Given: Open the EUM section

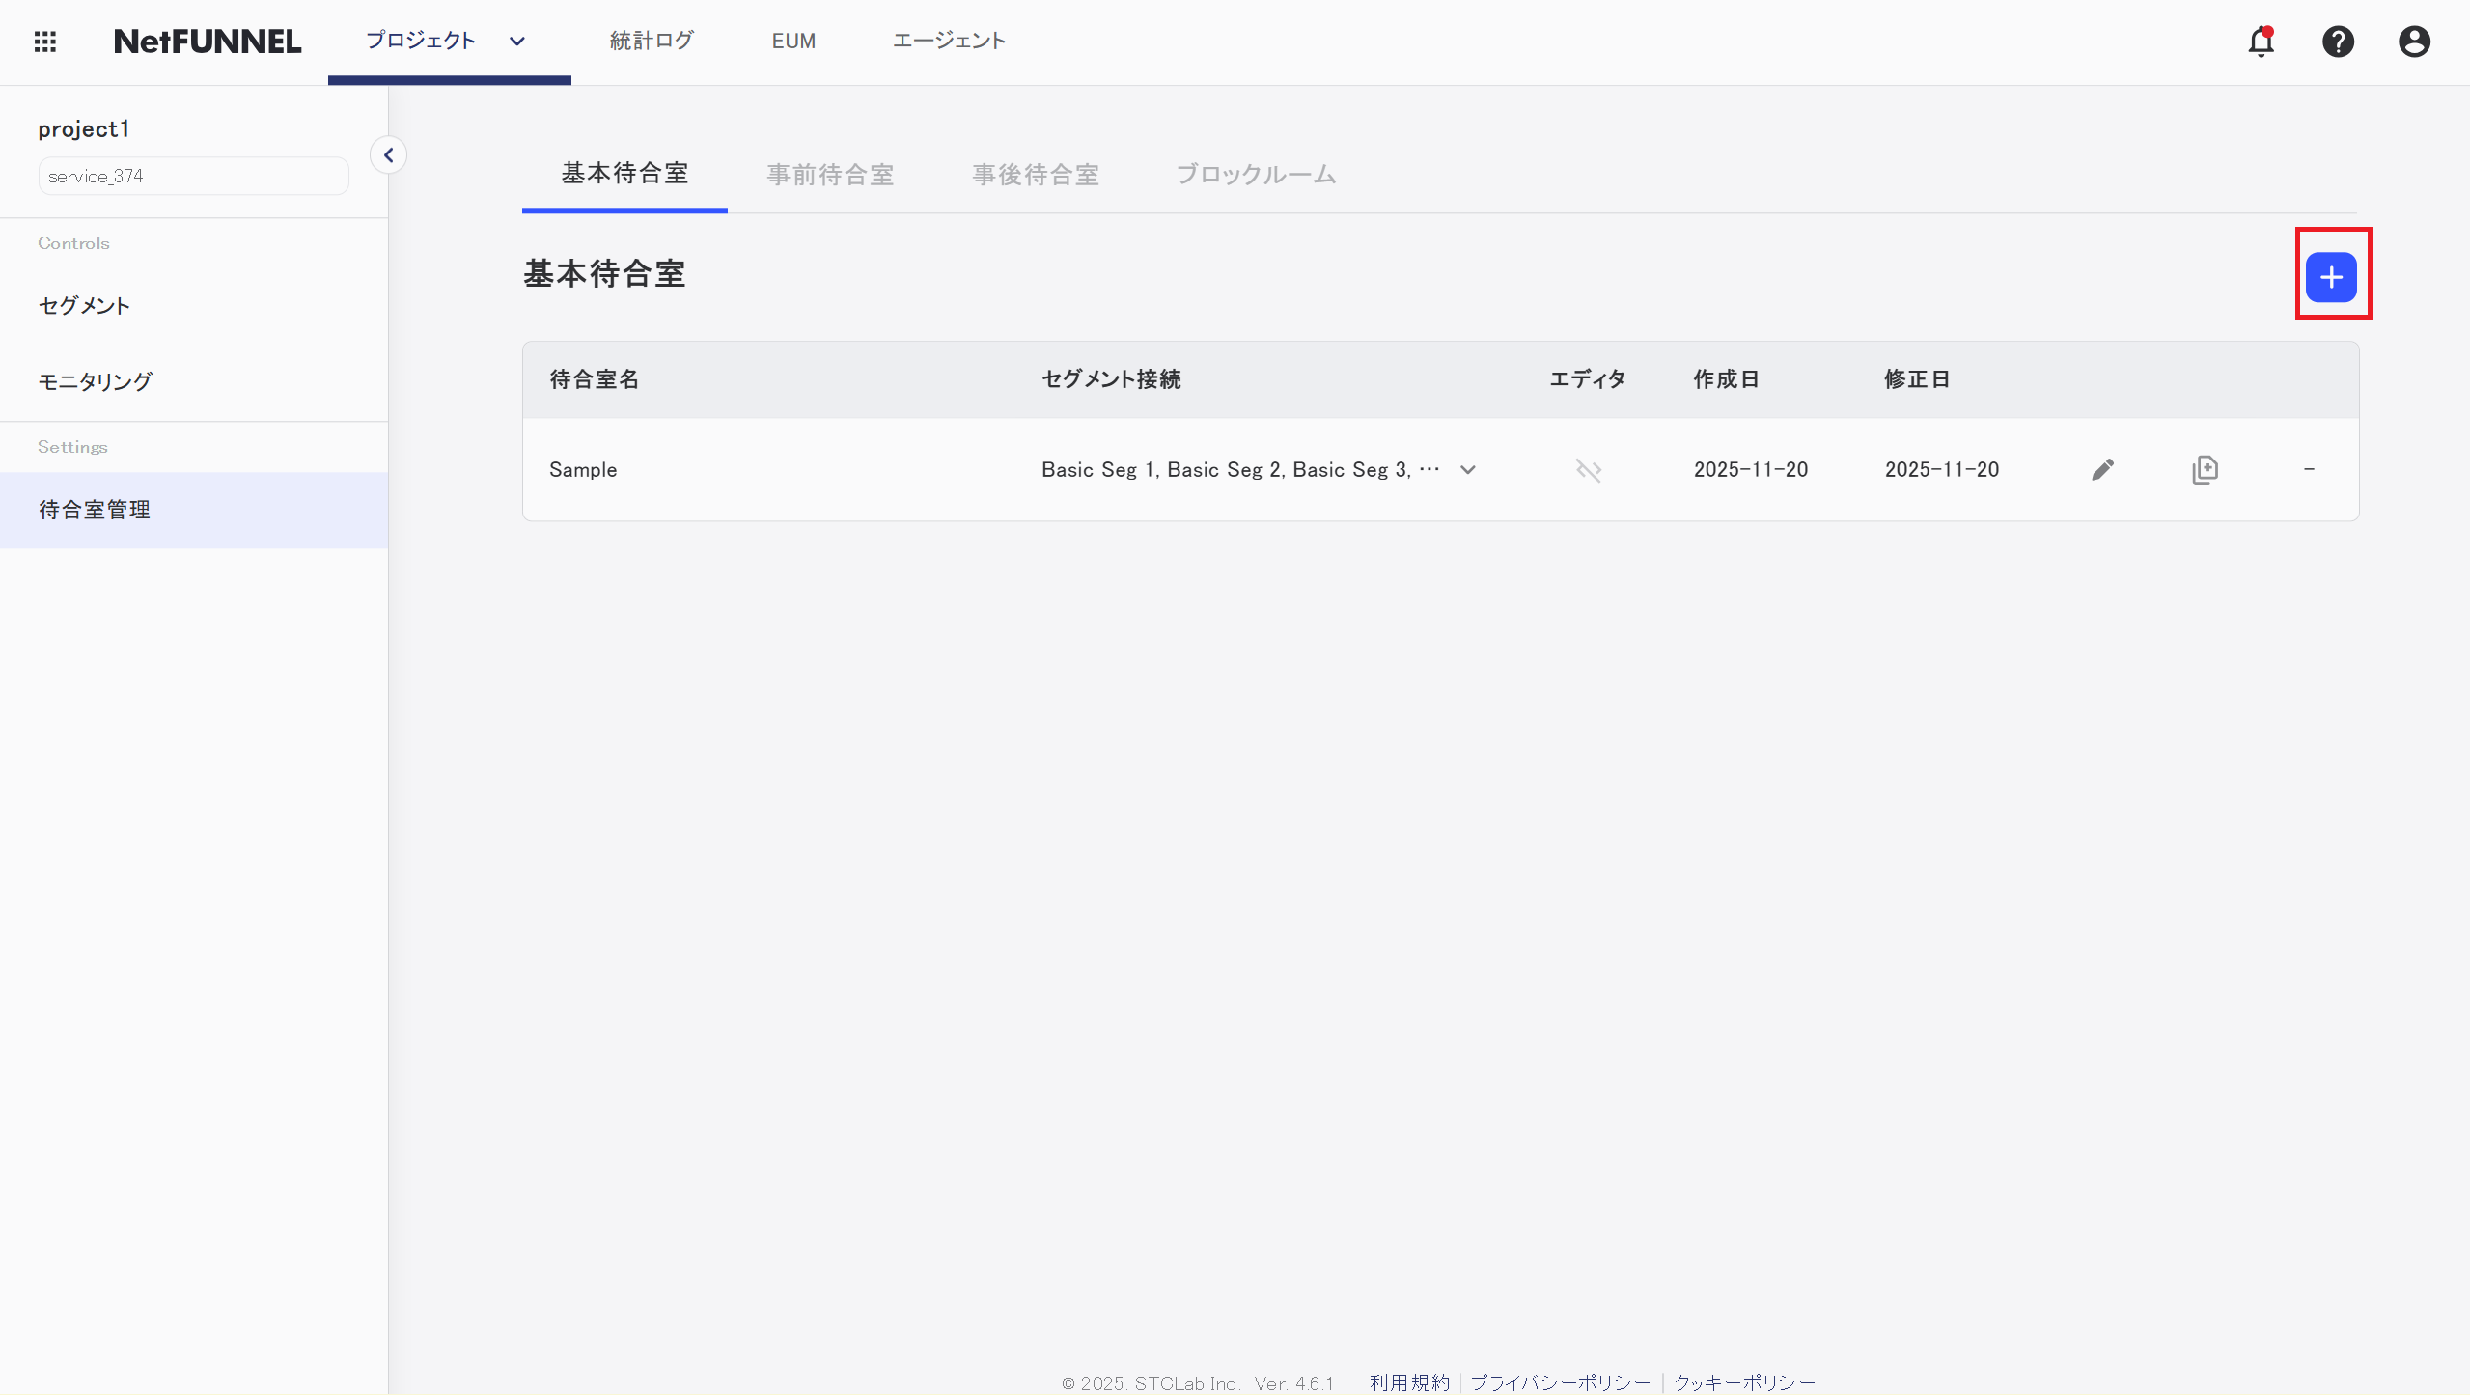Looking at the screenshot, I should (x=793, y=41).
